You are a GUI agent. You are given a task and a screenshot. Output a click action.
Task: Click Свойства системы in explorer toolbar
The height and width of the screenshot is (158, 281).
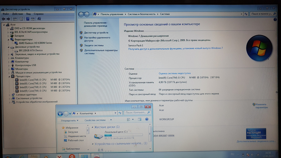tap(95, 120)
